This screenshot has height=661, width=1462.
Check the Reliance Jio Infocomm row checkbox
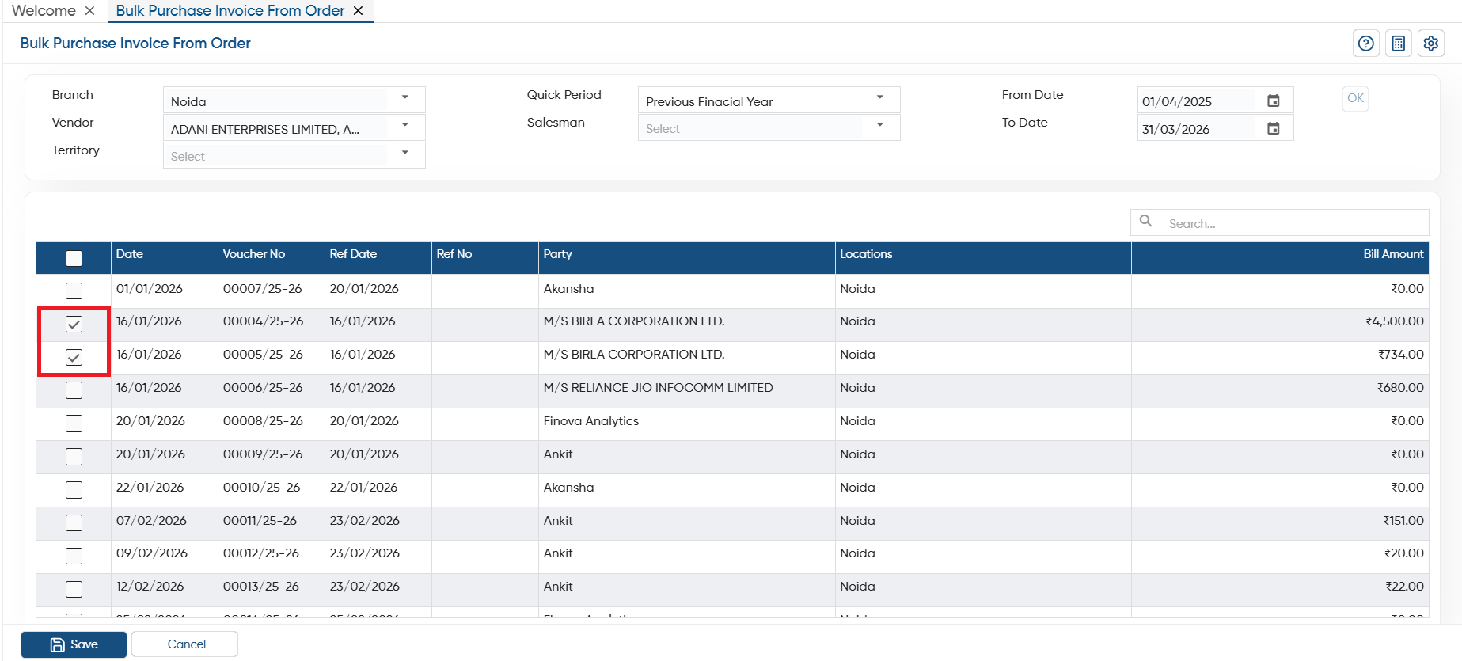(x=74, y=390)
